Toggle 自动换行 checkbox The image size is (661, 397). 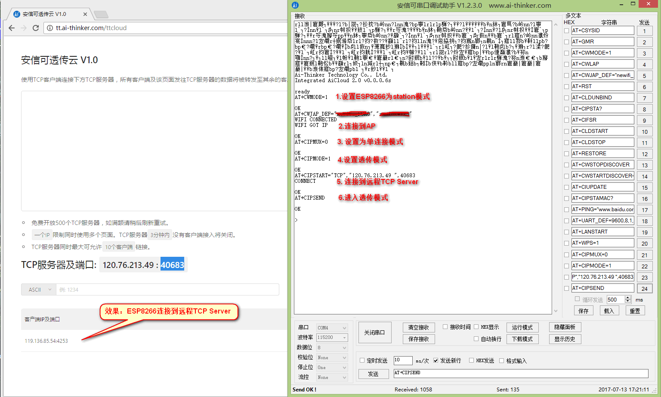(x=476, y=339)
